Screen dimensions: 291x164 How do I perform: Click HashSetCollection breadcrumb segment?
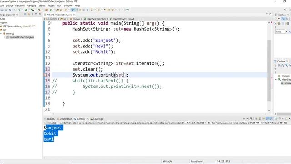pos(95,19)
